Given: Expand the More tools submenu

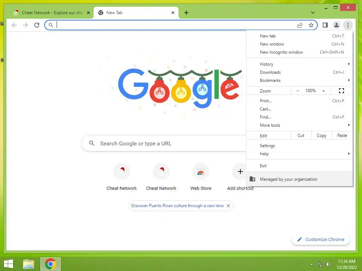Looking at the screenshot, I should [299, 125].
